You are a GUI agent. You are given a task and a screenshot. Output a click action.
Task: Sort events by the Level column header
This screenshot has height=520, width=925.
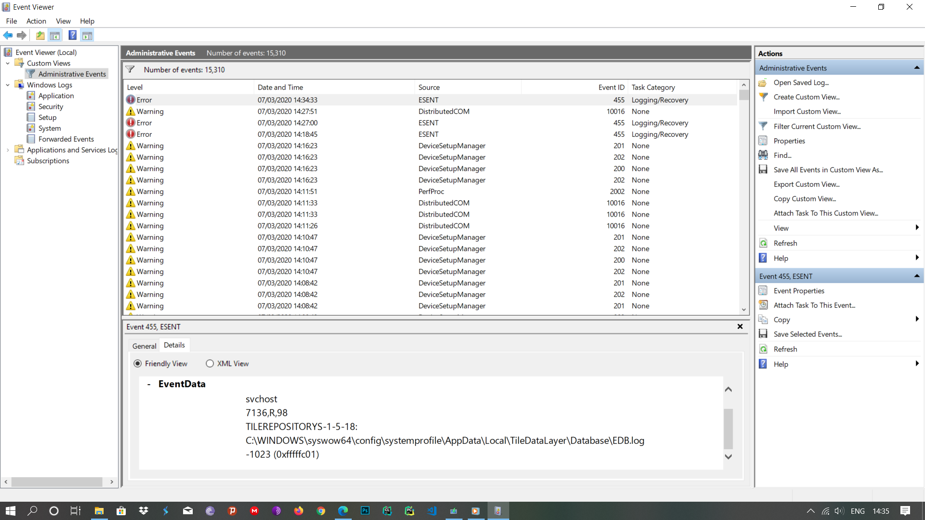point(189,87)
